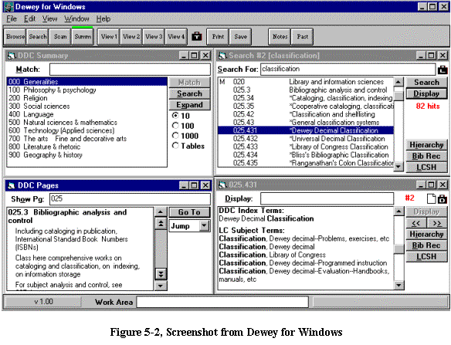Click the Search #2 window title icon
Screen dimensions: 451x345
pos(222,56)
